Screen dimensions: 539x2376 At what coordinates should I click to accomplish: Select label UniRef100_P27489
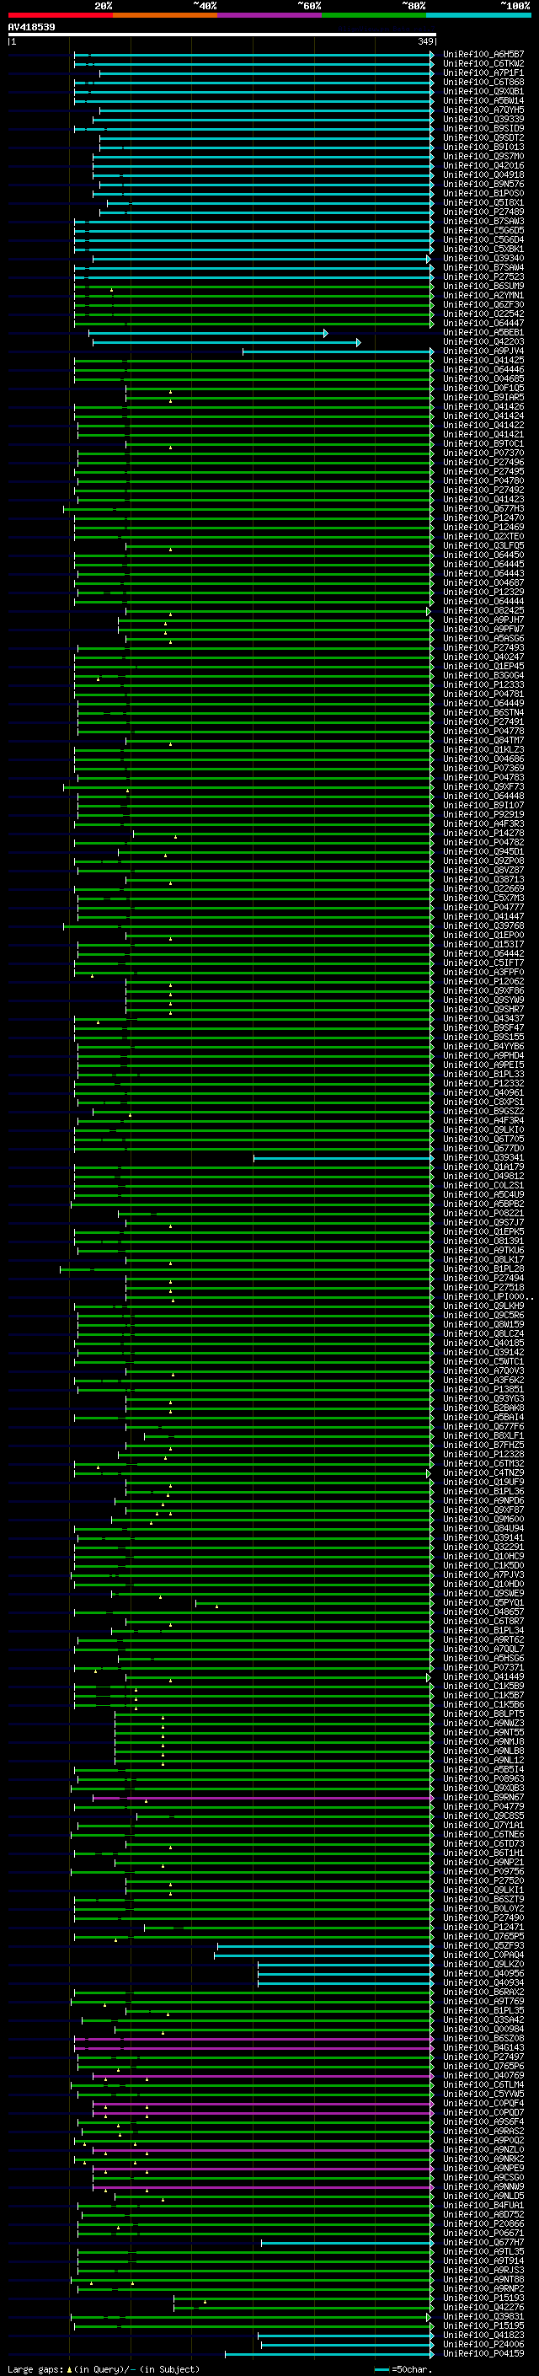[483, 212]
